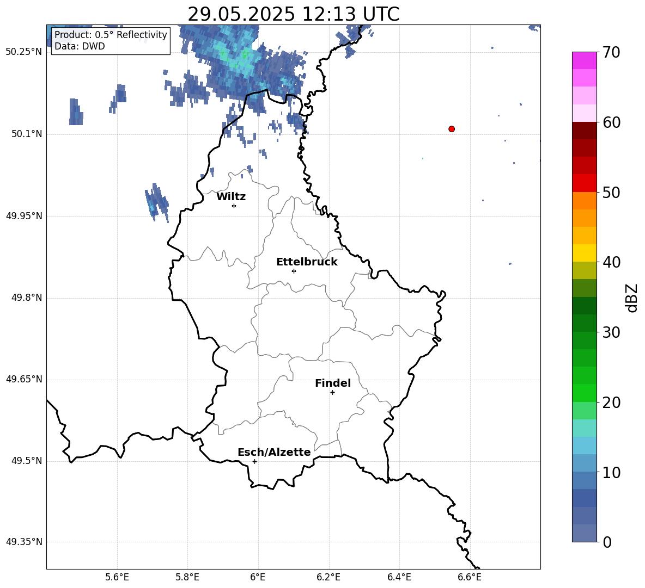The width and height of the screenshot is (645, 588).
Task: Click the colorbar tick label 60
Action: 611,122
